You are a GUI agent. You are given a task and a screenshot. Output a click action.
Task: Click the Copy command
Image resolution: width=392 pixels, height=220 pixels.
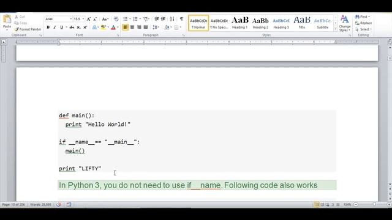(21, 23)
